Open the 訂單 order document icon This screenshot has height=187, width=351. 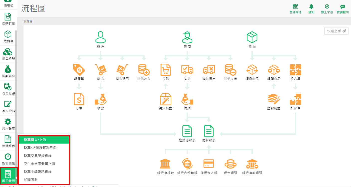[x=79, y=99]
